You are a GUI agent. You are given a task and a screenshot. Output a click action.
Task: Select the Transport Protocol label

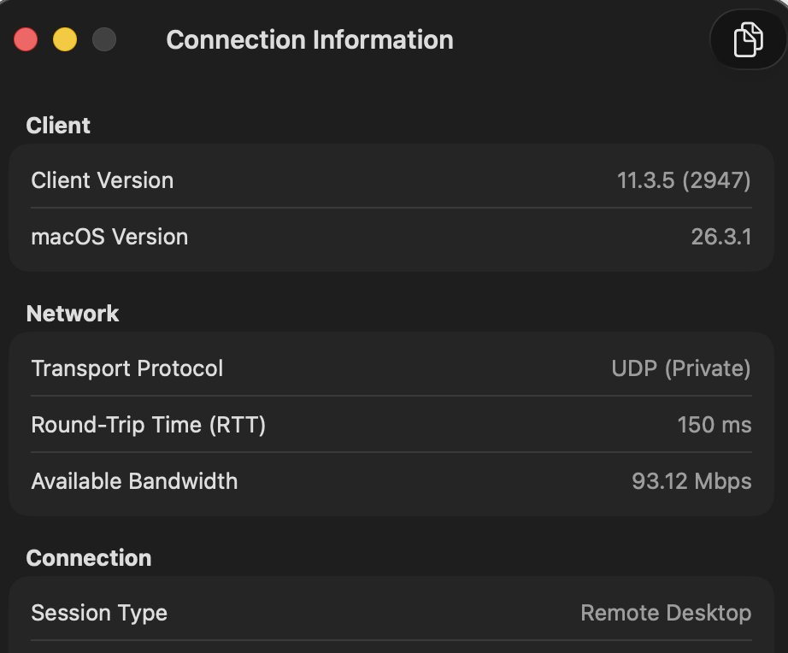(127, 368)
